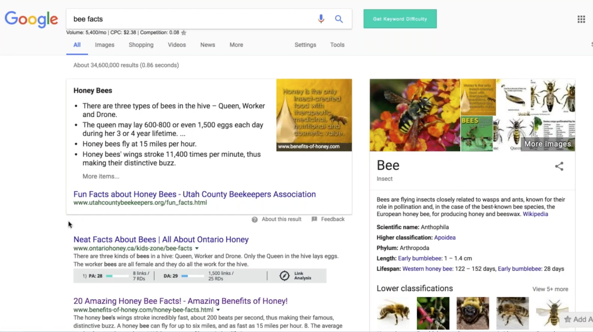Image resolution: width=593 pixels, height=332 pixels.
Task: Open fourth classification honey bee thumbnail
Action: click(x=513, y=313)
